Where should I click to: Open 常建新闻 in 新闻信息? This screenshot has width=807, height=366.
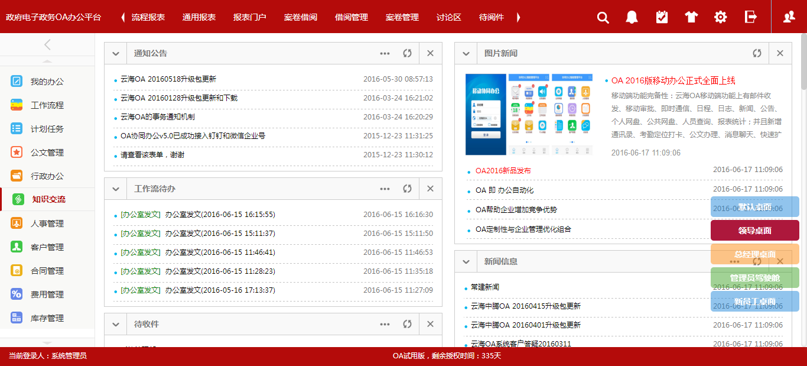pos(485,287)
